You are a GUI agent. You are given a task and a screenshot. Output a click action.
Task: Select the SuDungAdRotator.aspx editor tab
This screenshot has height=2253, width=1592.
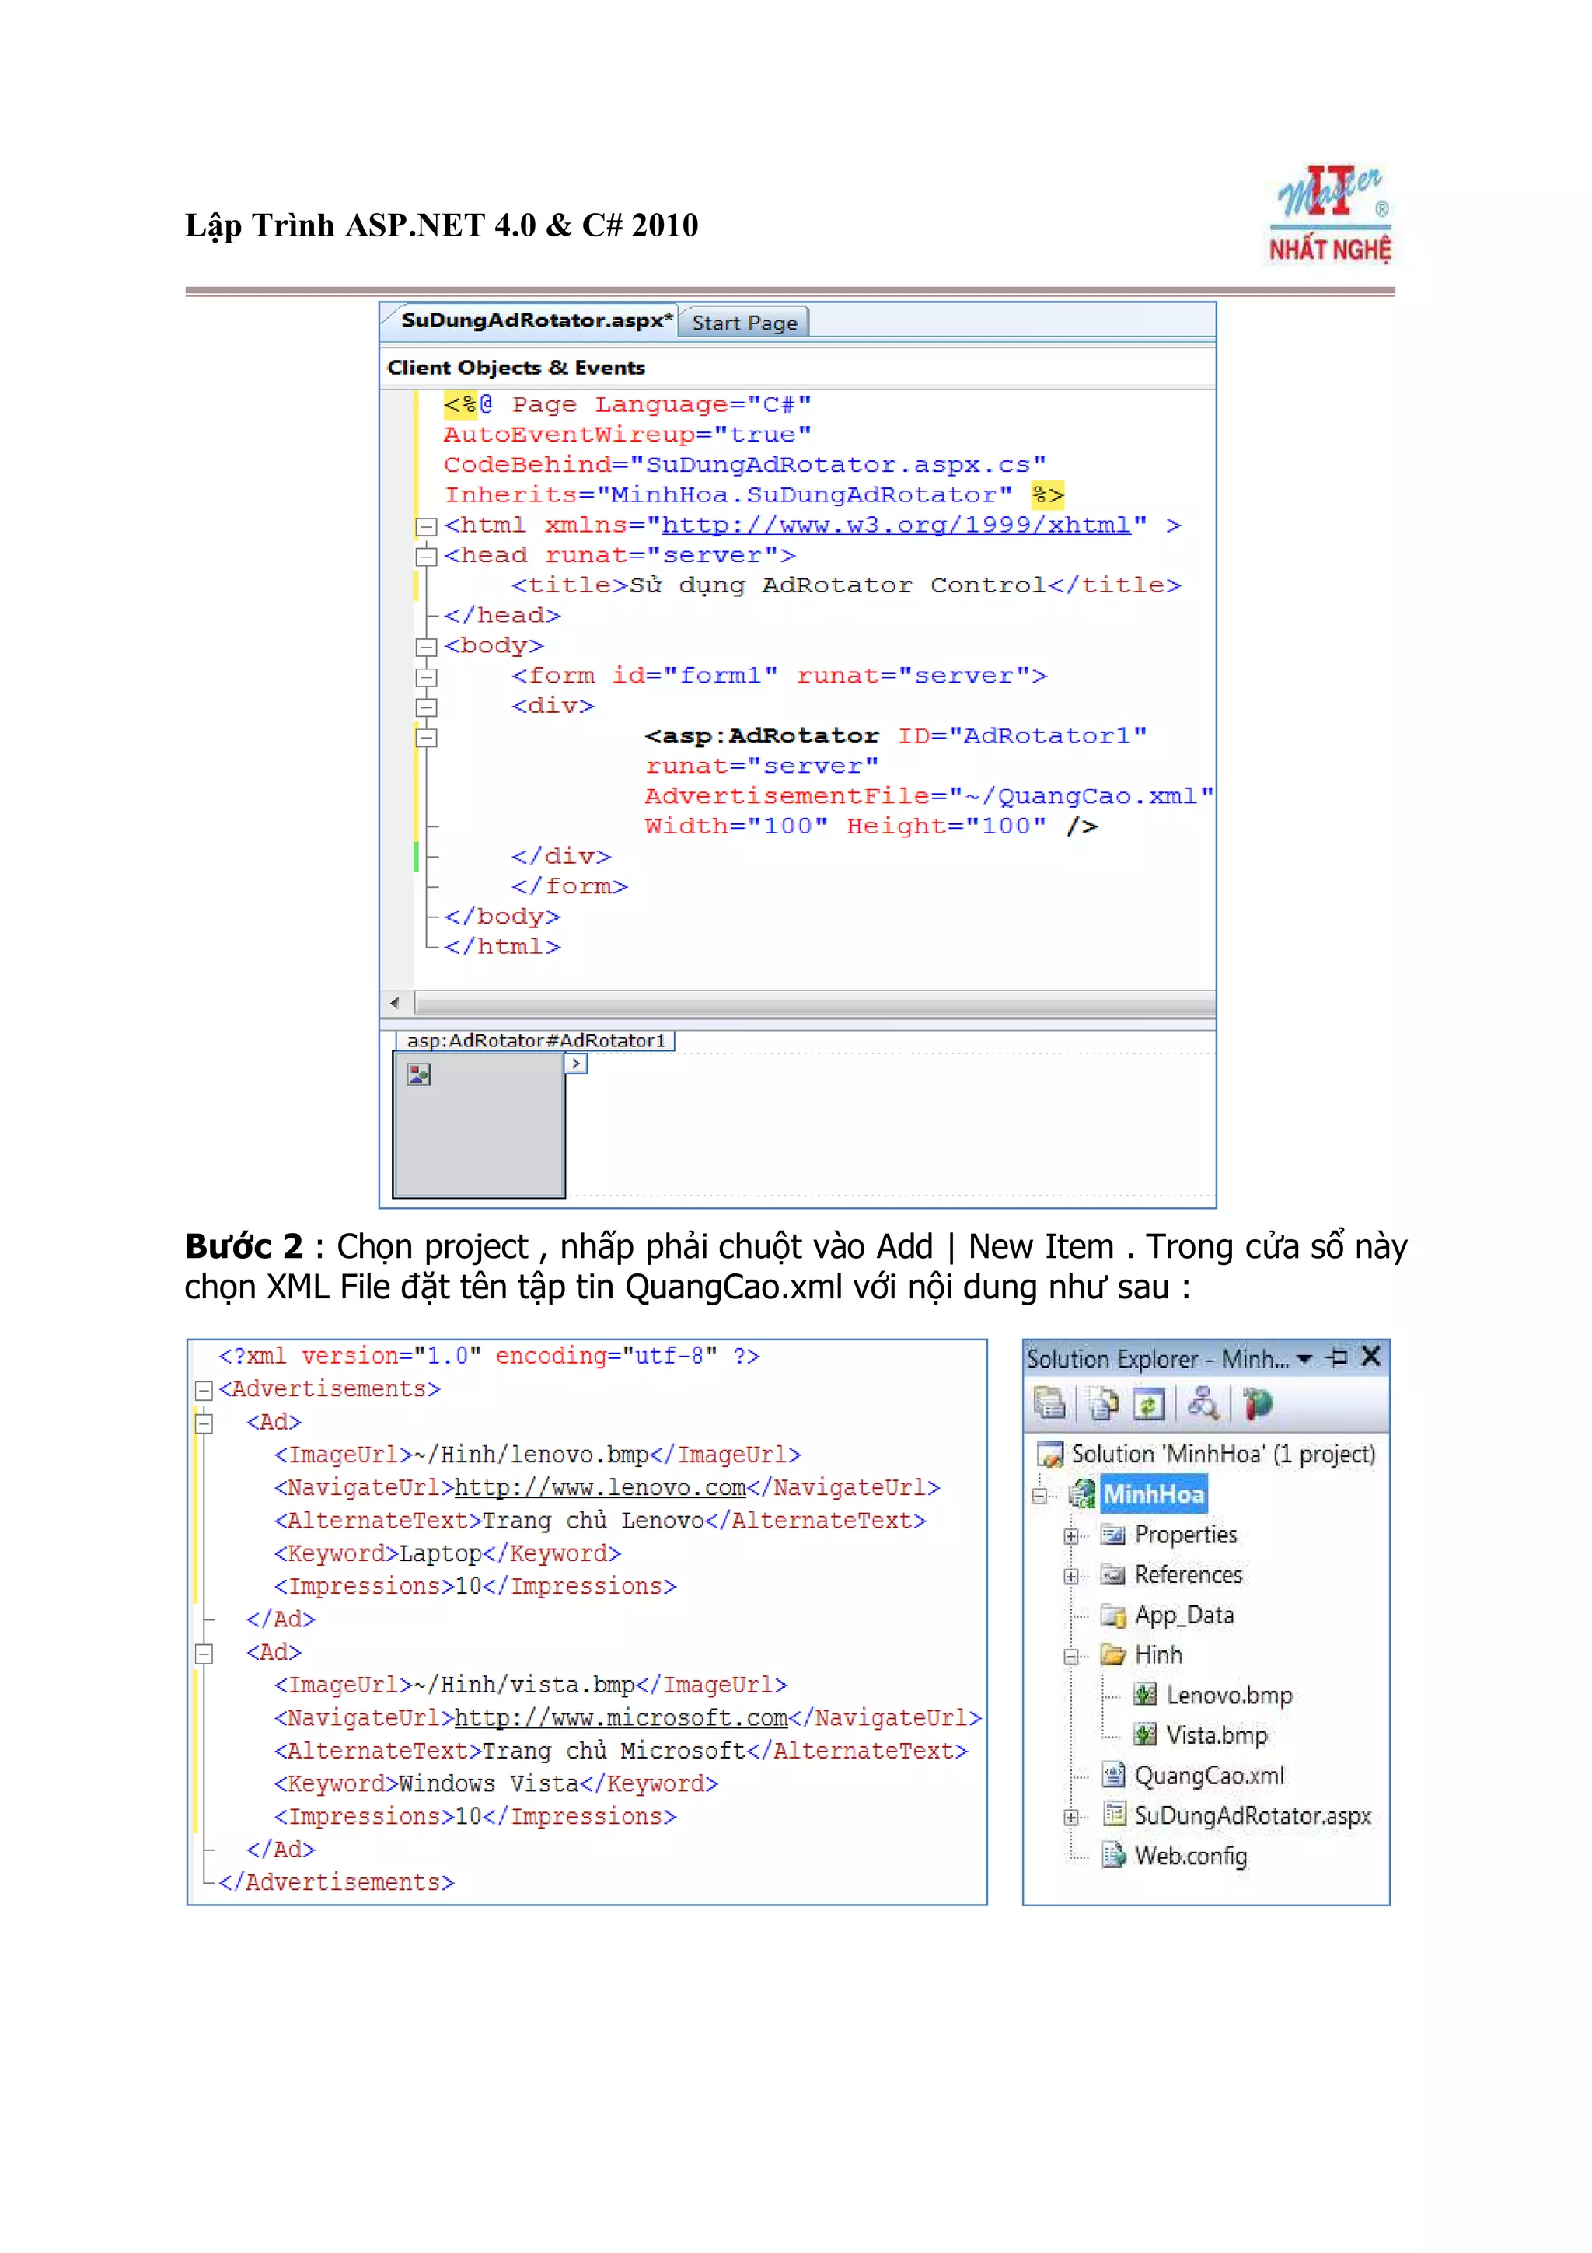click(x=536, y=321)
